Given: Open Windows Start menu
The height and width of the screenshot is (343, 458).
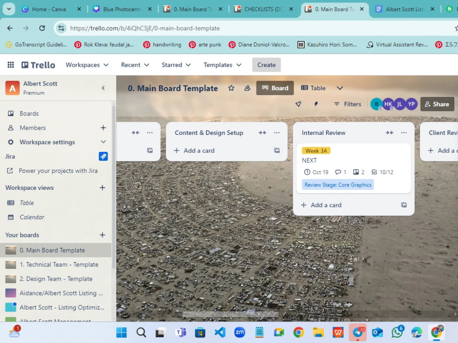Looking at the screenshot, I should point(121,332).
